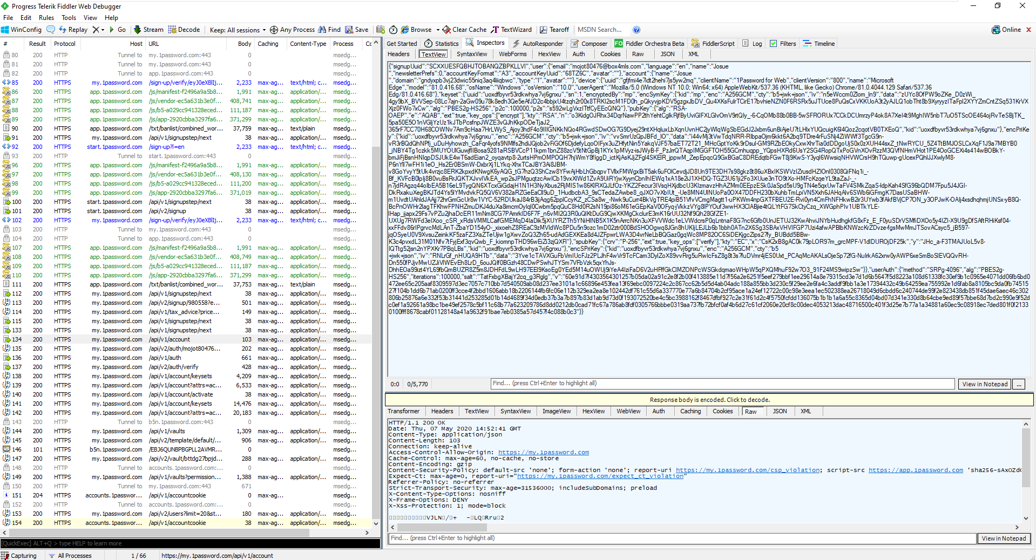
Task: Click the stopwatch timer icon
Action: 393,30
